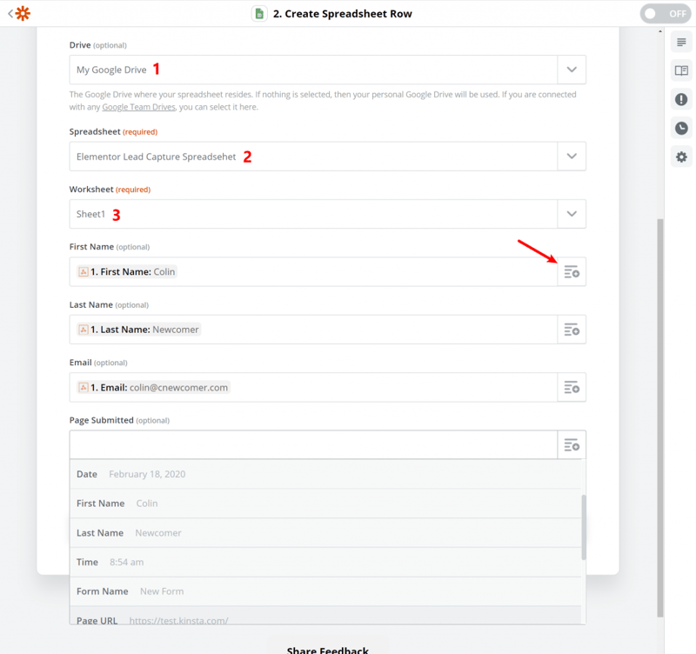The width and height of the screenshot is (696, 654).
Task: Click the Zapier logo back arrow
Action: (18, 13)
